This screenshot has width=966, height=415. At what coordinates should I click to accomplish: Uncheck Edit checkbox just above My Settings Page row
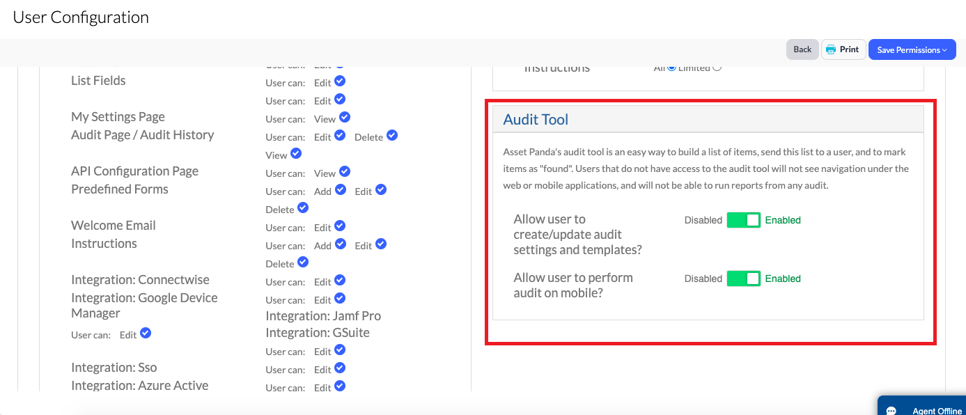click(340, 100)
